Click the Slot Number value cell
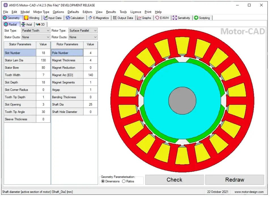Screen dimensions: 270x197 [43, 53]
